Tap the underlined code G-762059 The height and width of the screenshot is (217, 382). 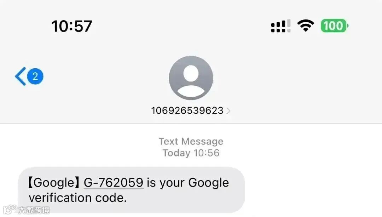[x=114, y=183]
